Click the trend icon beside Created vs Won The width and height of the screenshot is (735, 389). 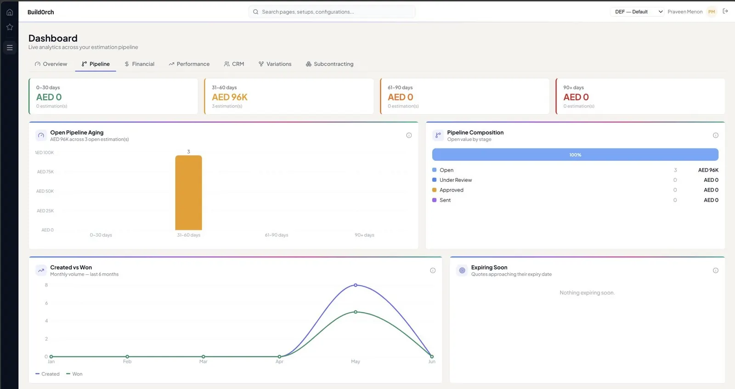41,271
